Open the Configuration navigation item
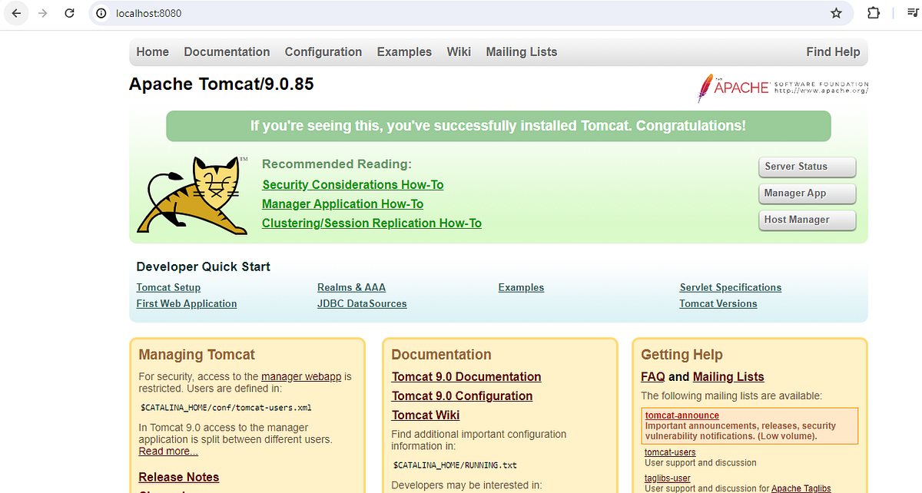 (x=323, y=51)
